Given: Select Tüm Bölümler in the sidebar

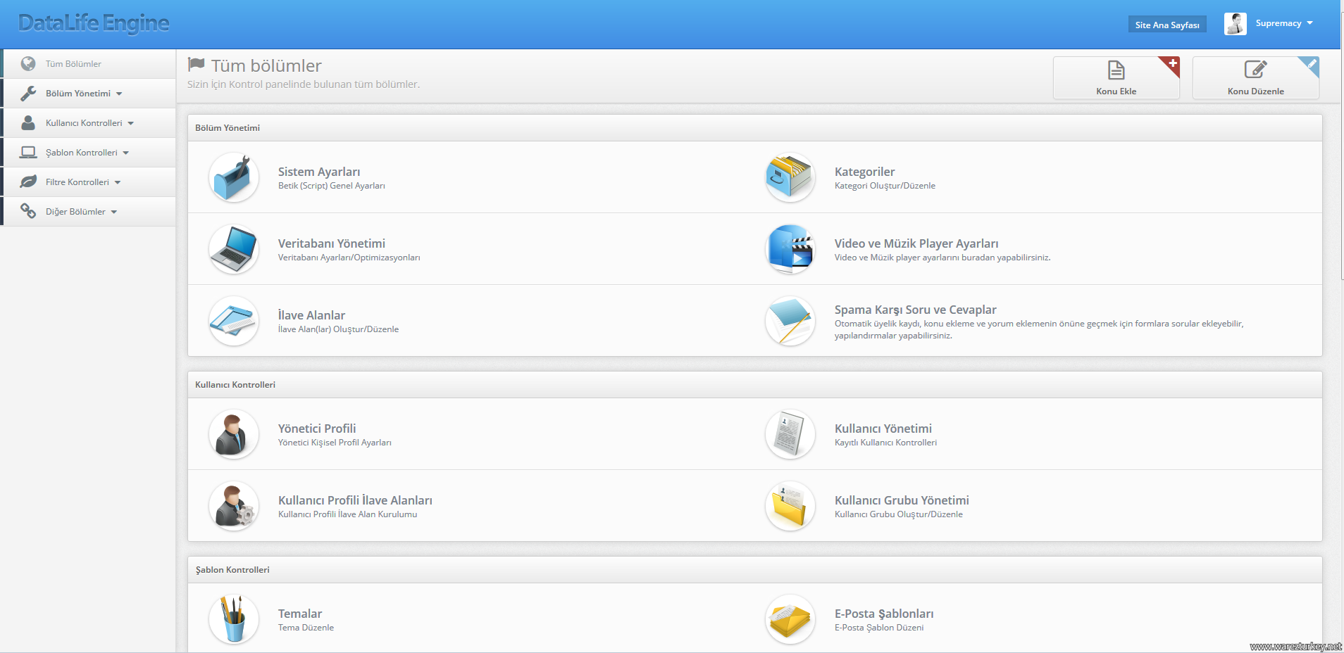Looking at the screenshot, I should click(89, 64).
